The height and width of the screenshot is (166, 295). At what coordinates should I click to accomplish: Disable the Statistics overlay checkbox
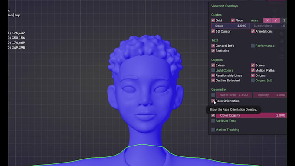pos(213,51)
